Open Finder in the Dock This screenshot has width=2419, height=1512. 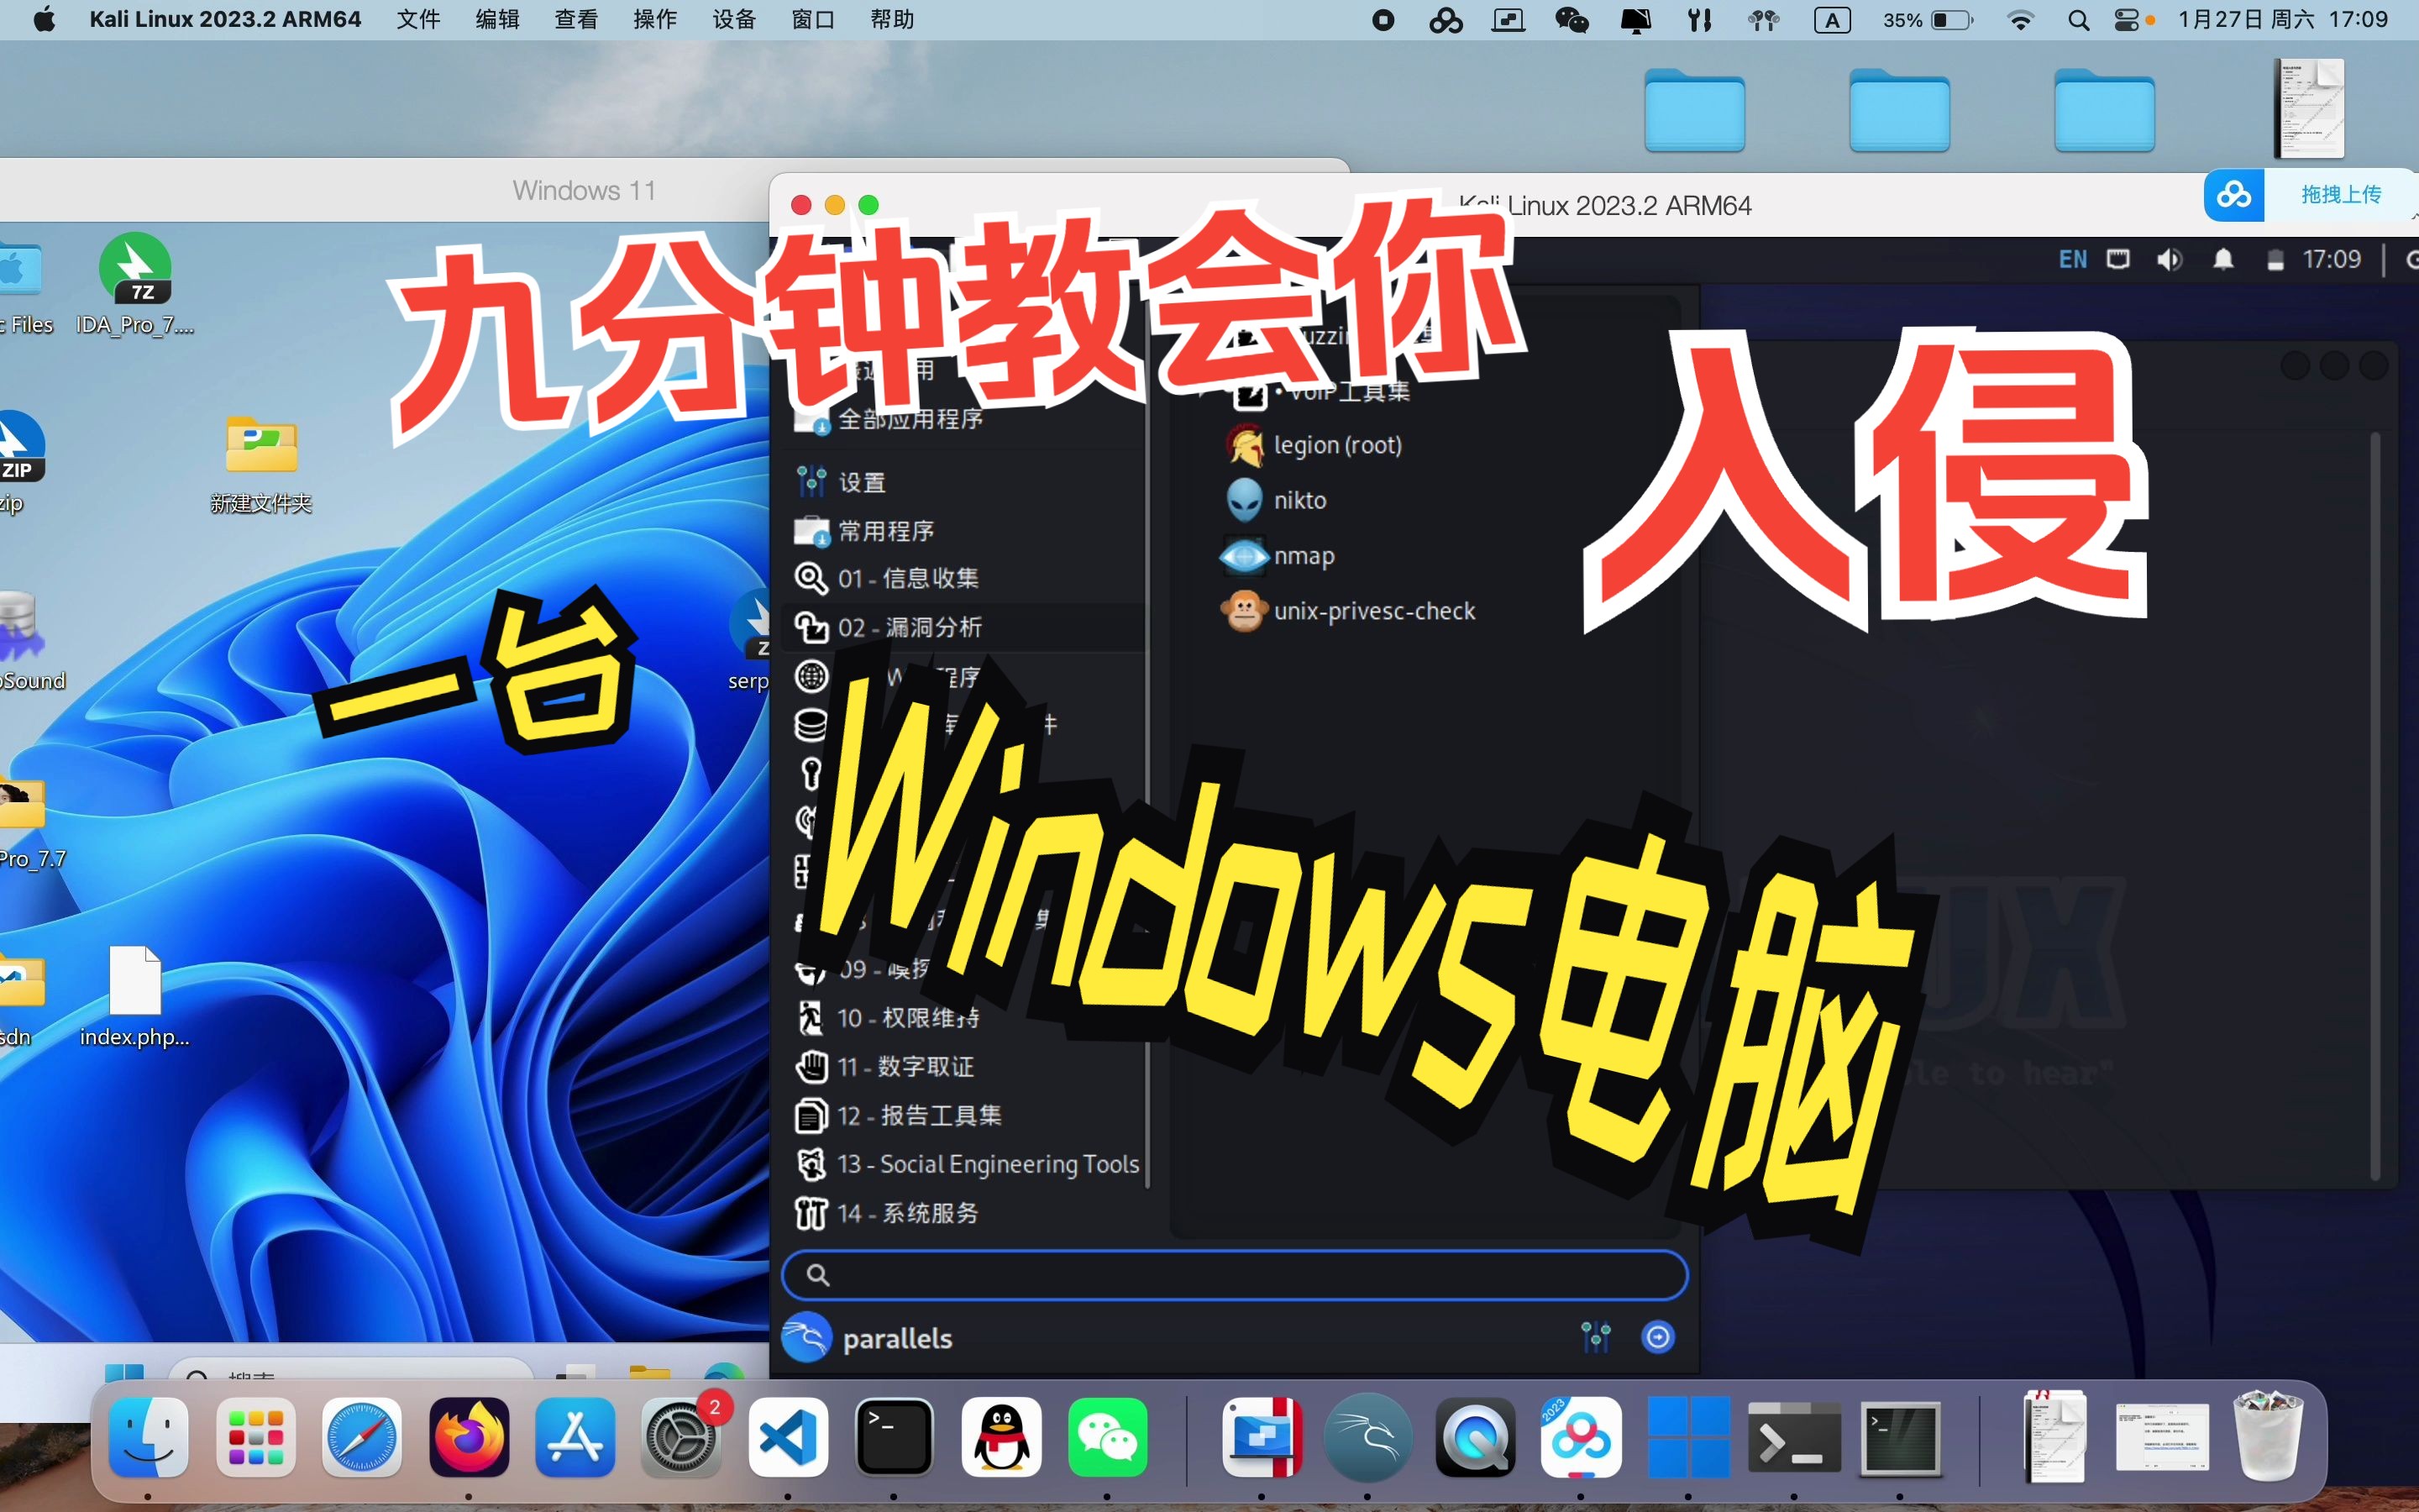(x=148, y=1438)
